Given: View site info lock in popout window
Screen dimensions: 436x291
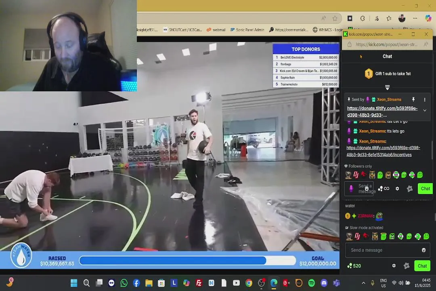Looking at the screenshot, I should [349, 44].
